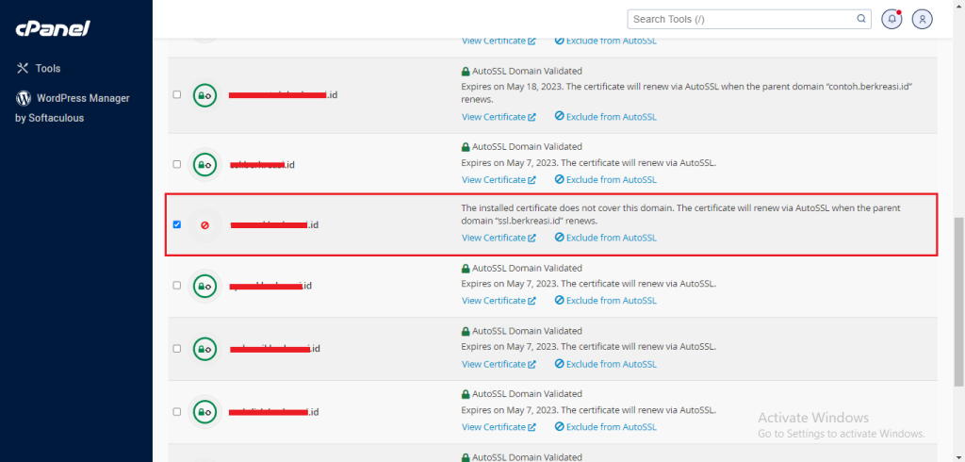965x462 pixels.
Task: Open the user account menu icon
Action: (x=922, y=19)
